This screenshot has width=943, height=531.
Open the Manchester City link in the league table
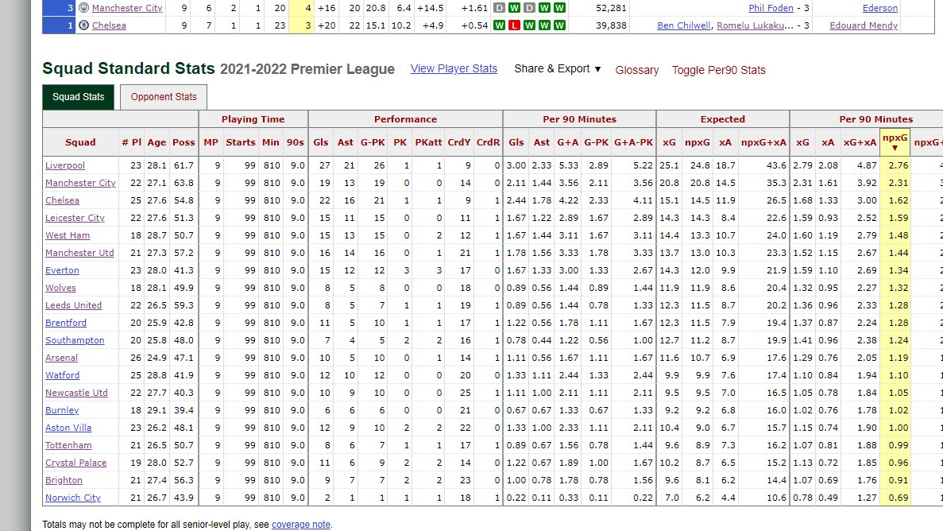click(127, 8)
